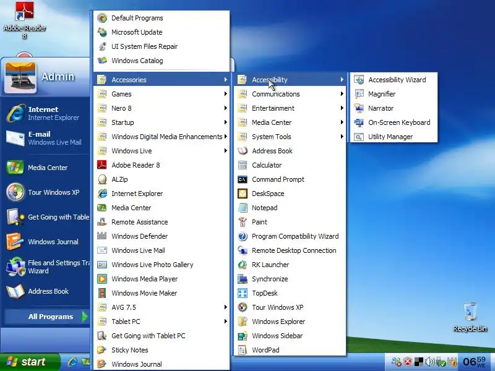Open the Command Prompt icon
Image resolution: width=495 pixels, height=371 pixels.
coord(243,179)
